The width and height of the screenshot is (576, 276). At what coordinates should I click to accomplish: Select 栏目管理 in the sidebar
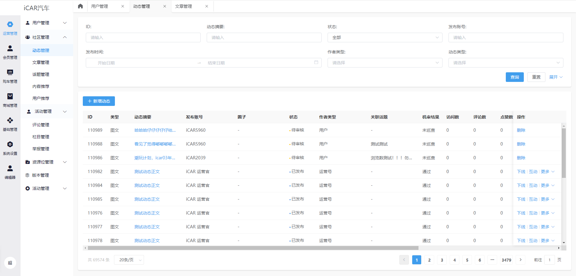coord(41,137)
